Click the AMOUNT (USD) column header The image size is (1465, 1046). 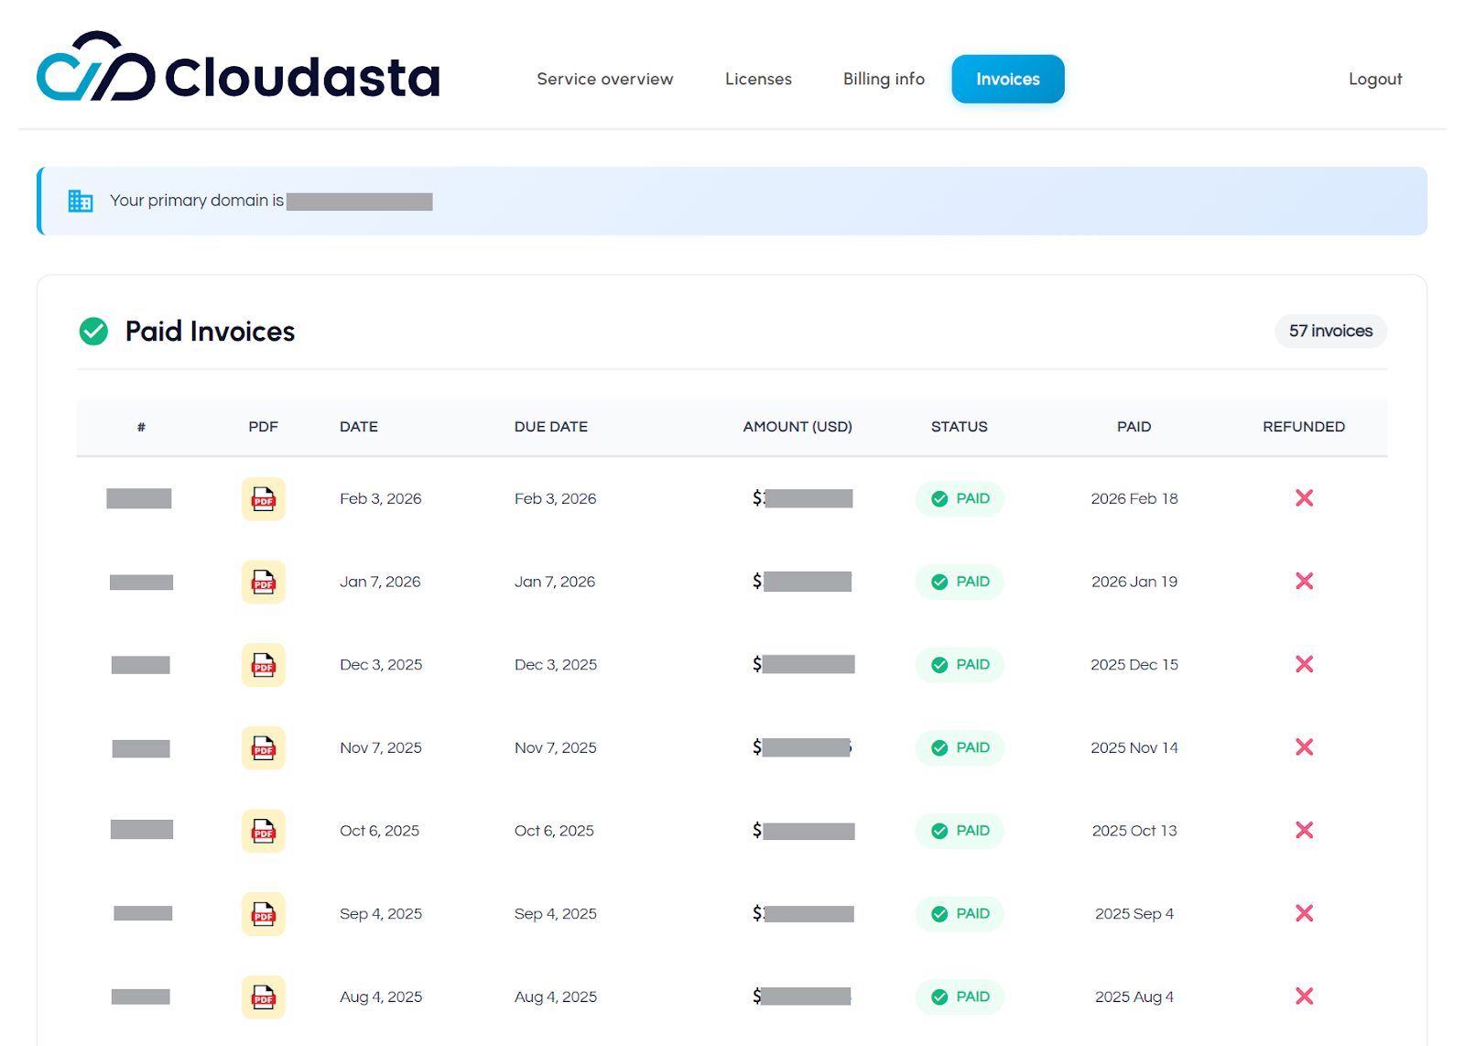click(797, 427)
